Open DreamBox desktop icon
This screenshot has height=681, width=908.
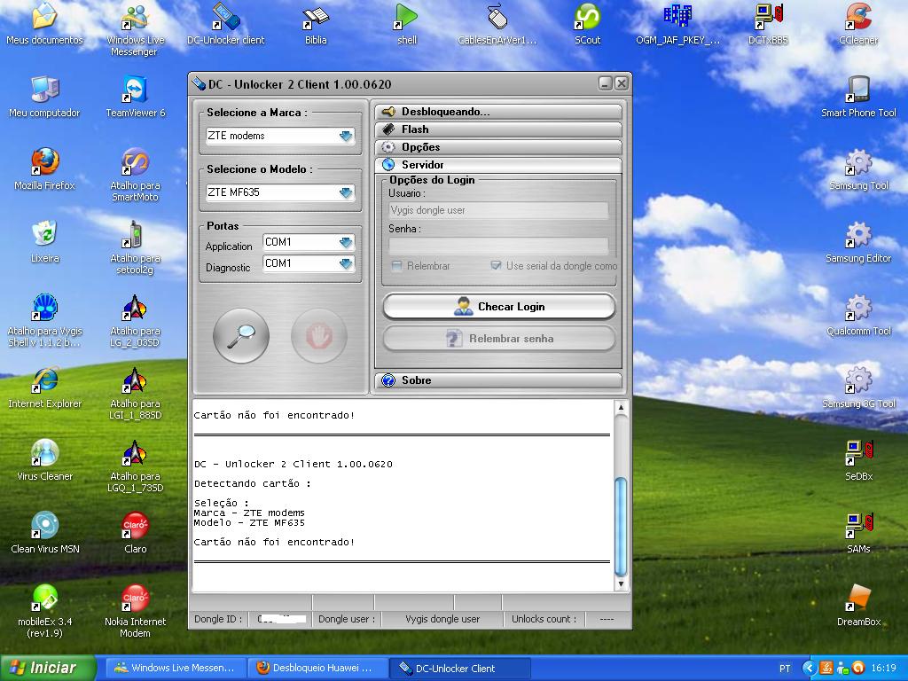858,606
